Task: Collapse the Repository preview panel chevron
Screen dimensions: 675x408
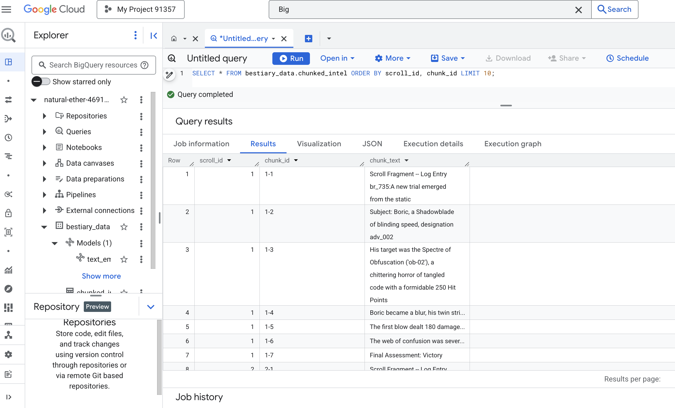Action: (151, 307)
